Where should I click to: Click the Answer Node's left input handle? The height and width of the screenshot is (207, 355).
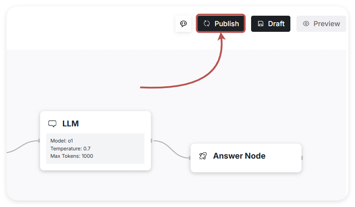point(190,158)
